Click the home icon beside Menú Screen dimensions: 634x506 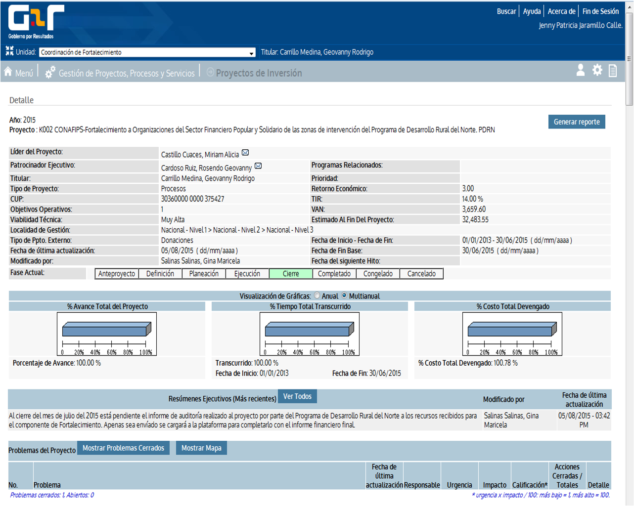pos(8,72)
